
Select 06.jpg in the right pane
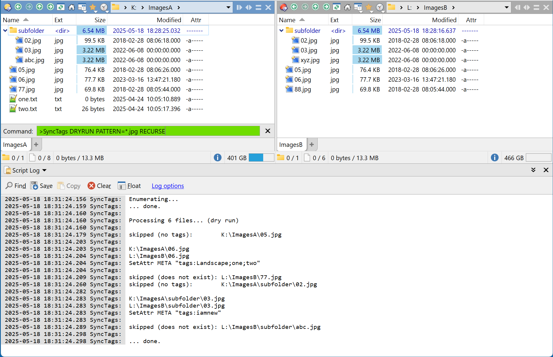click(303, 80)
